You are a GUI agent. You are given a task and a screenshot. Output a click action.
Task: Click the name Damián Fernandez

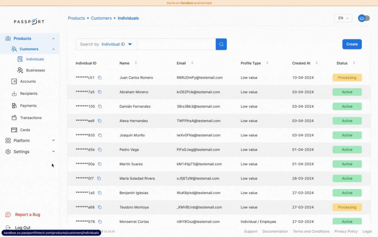click(135, 106)
